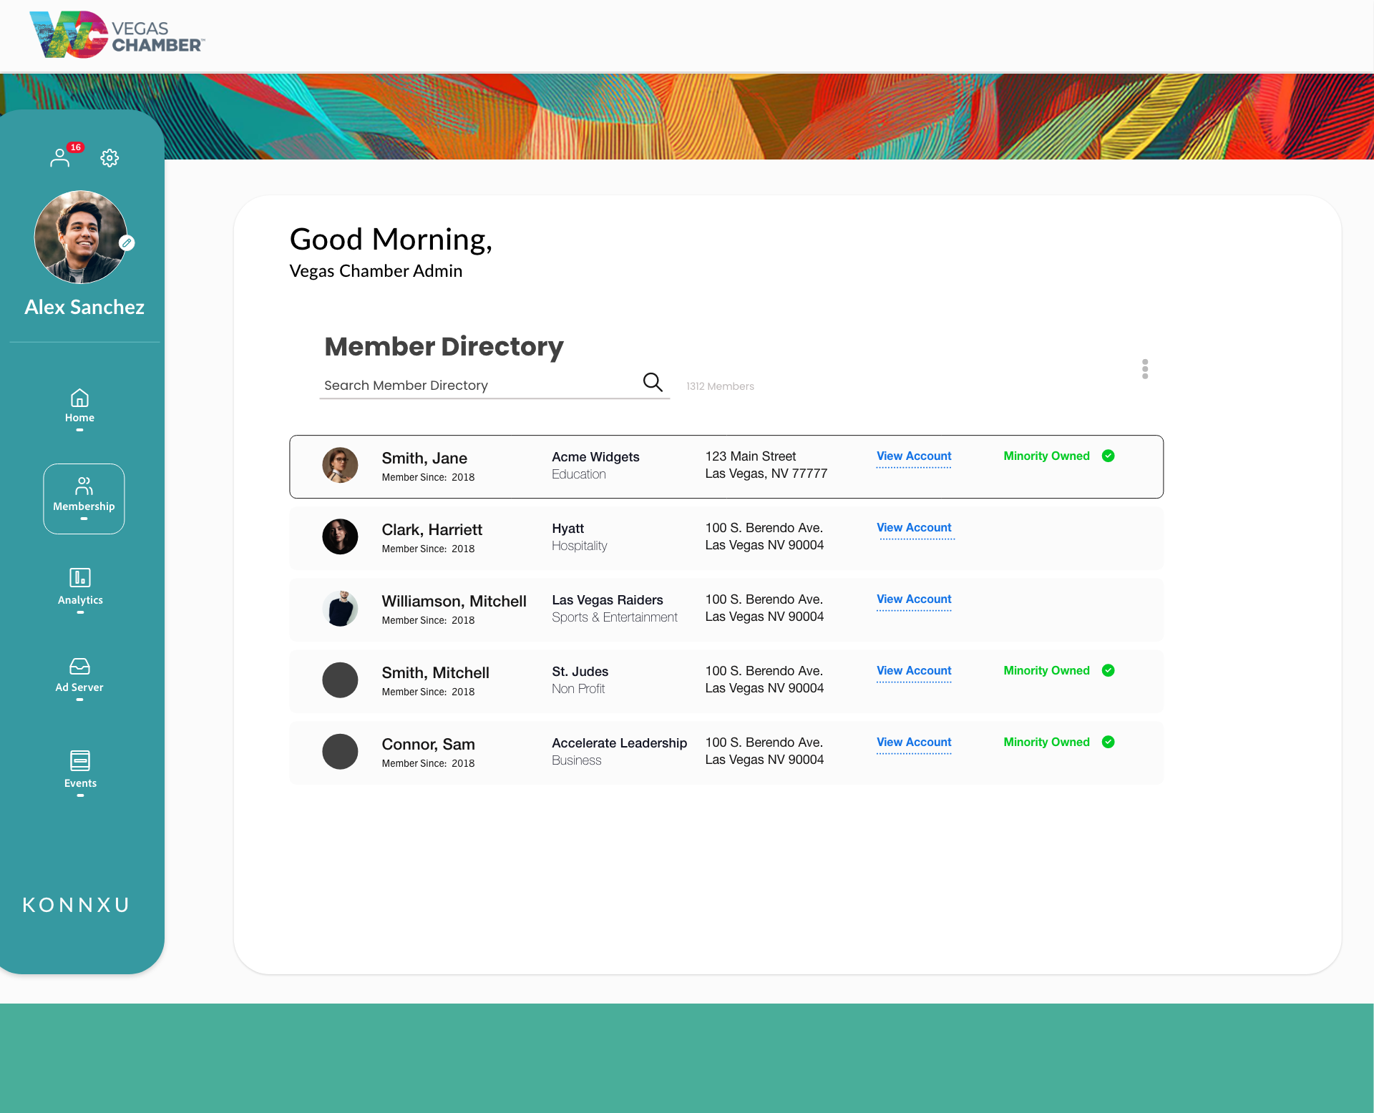Open Membership menu label
Screen dimensions: 1374x1113
(84, 506)
